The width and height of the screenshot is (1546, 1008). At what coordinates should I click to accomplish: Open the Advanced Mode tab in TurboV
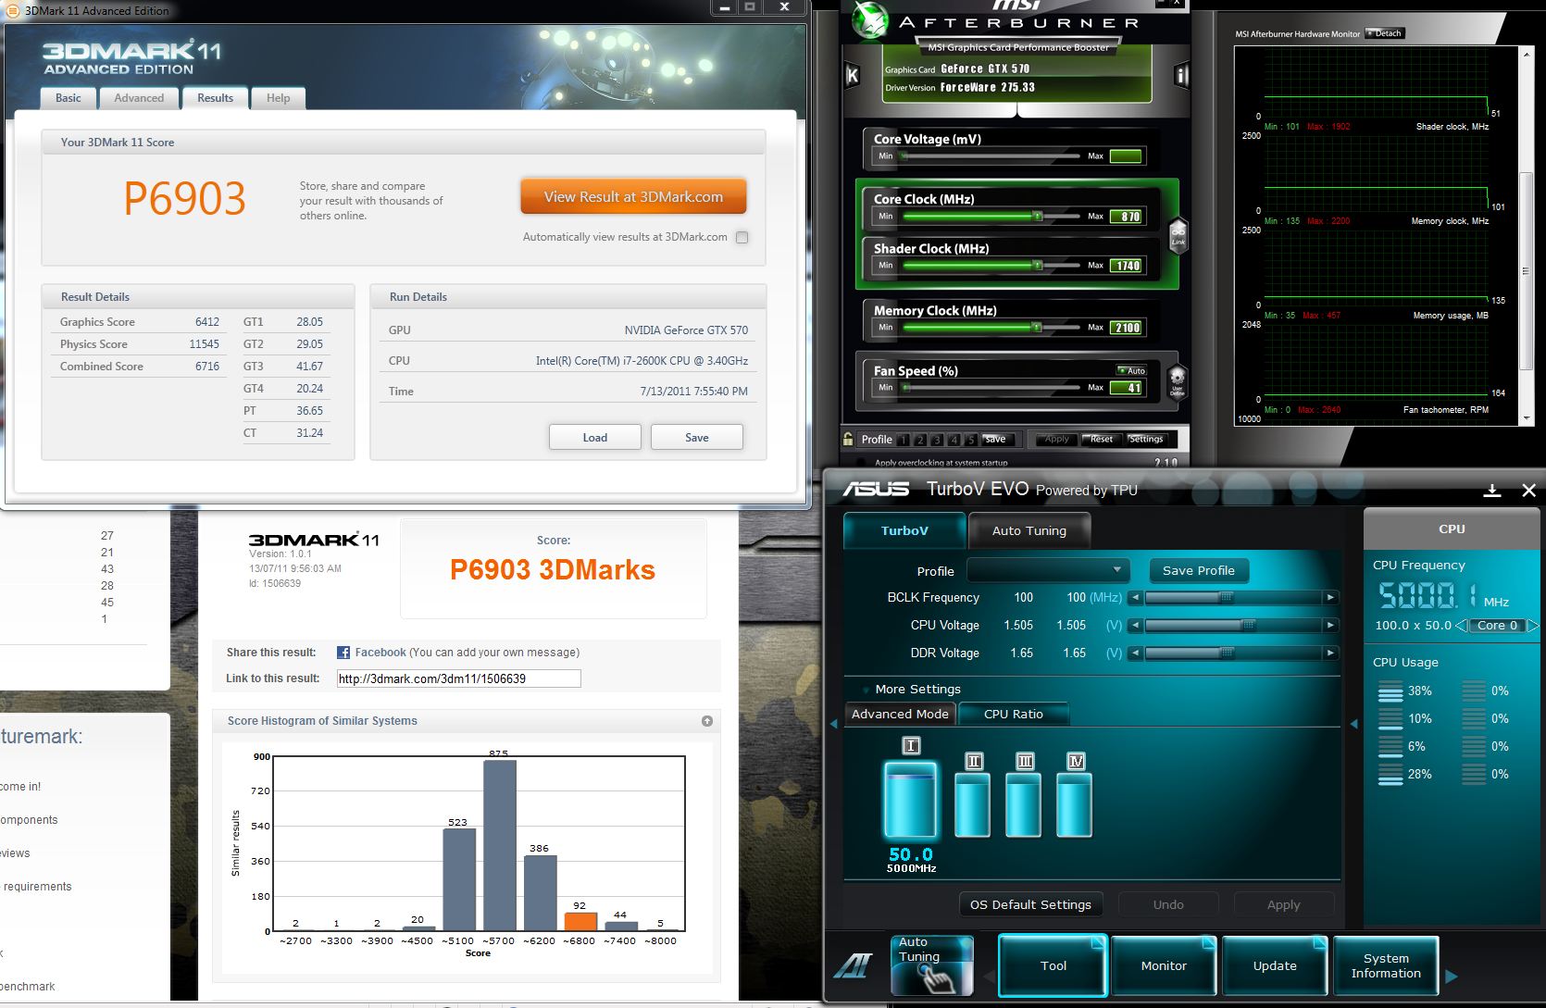900,714
